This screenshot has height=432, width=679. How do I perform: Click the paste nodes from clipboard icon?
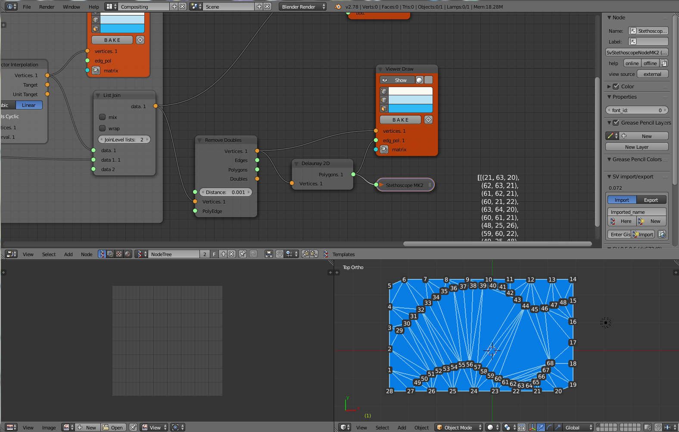coord(314,254)
